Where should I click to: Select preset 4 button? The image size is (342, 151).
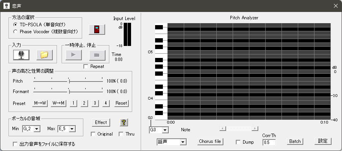tap(106, 103)
